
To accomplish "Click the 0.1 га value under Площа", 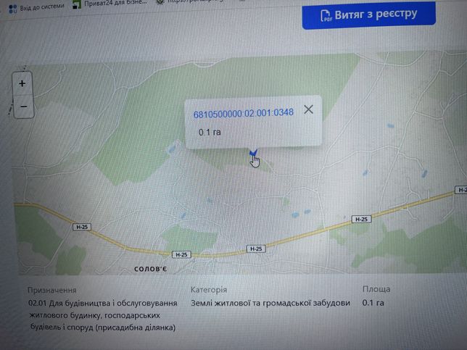I will point(373,303).
